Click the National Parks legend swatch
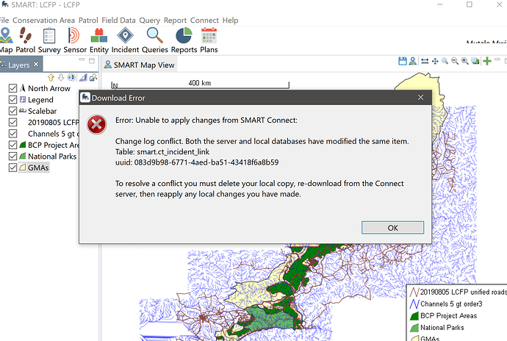Viewport: 507px width, 341px height. pos(414,328)
